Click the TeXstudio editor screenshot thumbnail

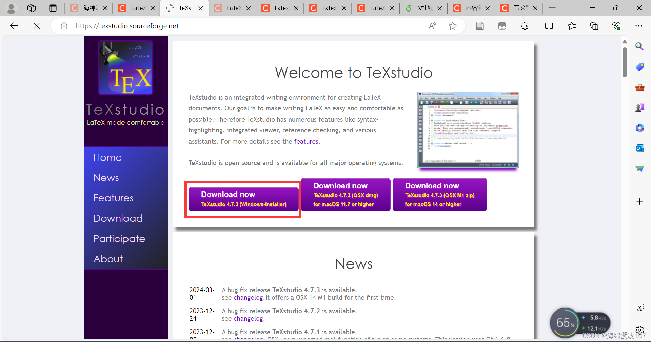click(x=468, y=130)
